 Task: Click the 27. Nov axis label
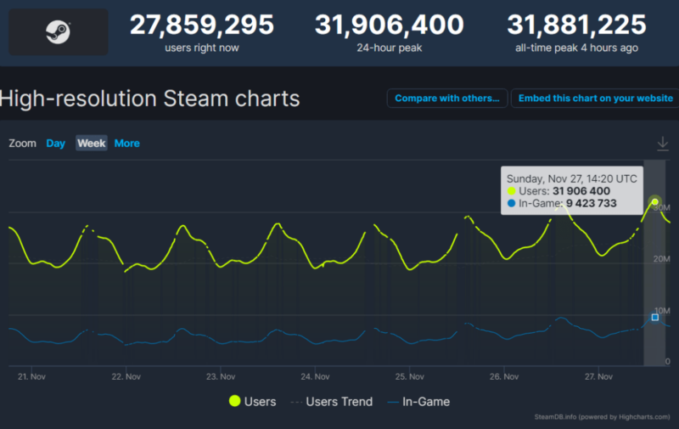(x=598, y=376)
